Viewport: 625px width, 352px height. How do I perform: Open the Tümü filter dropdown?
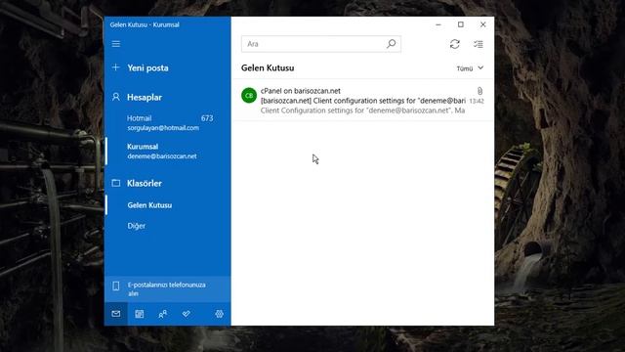[x=470, y=68]
